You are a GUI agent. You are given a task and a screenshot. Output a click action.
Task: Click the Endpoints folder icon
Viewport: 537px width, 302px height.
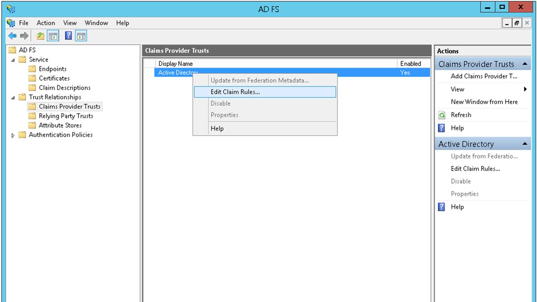tap(32, 69)
